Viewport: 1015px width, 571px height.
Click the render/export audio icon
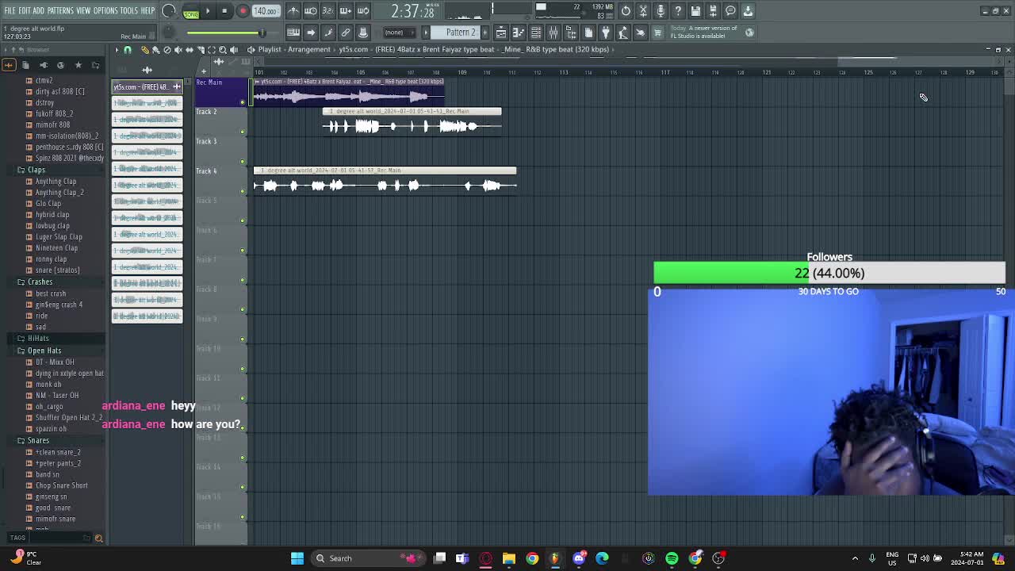(713, 11)
